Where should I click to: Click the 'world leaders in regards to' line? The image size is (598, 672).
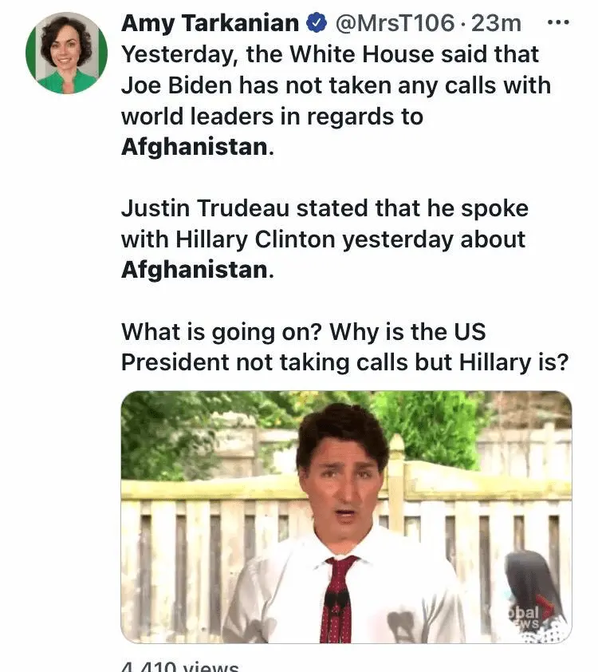(x=272, y=117)
